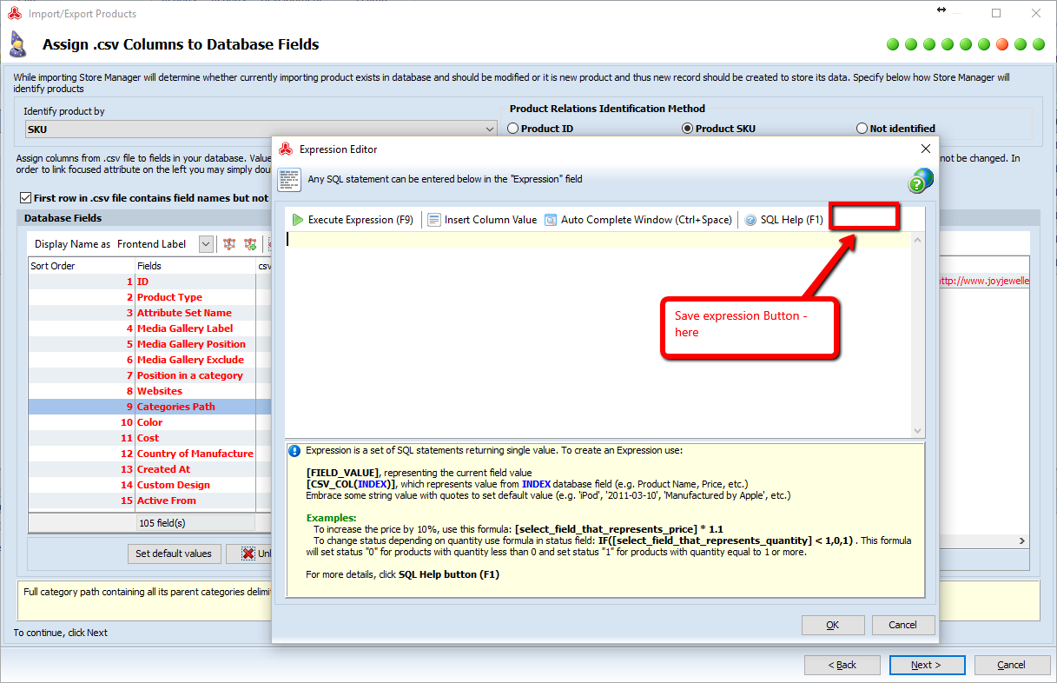
Task: Click the globe help icon in Expression Editor
Action: tap(920, 181)
